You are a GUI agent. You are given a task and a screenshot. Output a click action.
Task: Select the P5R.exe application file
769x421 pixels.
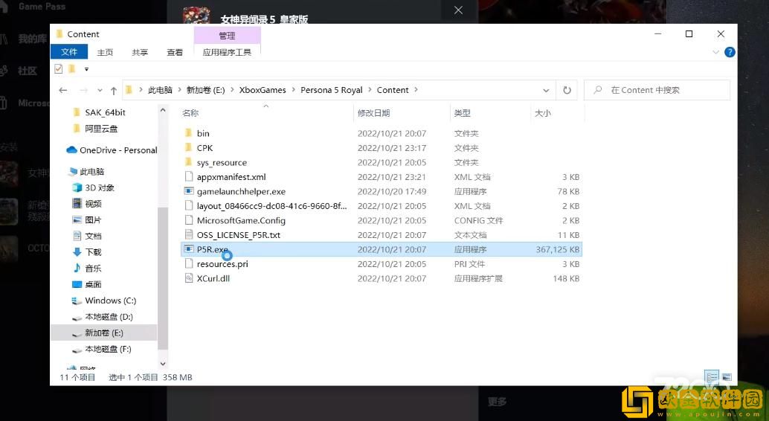212,249
